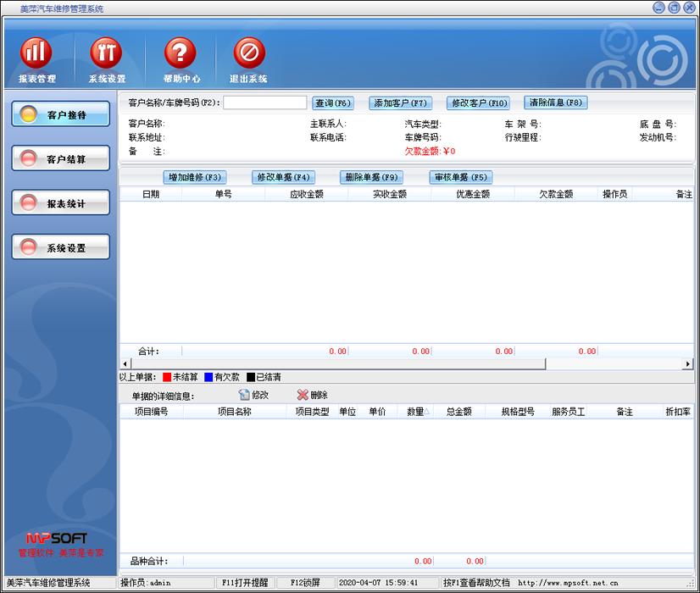Sort by the 实收金额 column header
The image size is (700, 593).
point(390,194)
